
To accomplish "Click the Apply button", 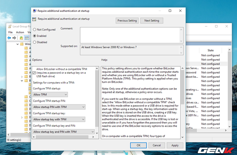I will pyautogui.click(x=175, y=145).
